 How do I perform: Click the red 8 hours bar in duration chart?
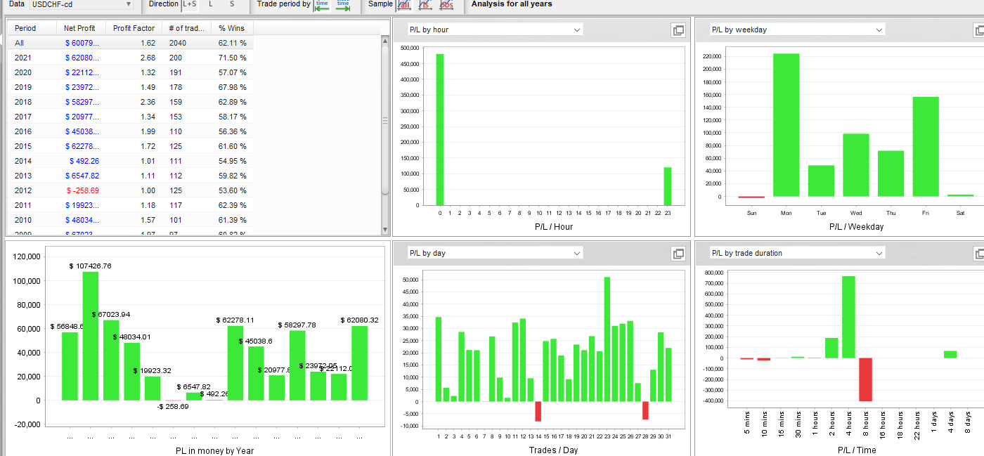coord(865,379)
